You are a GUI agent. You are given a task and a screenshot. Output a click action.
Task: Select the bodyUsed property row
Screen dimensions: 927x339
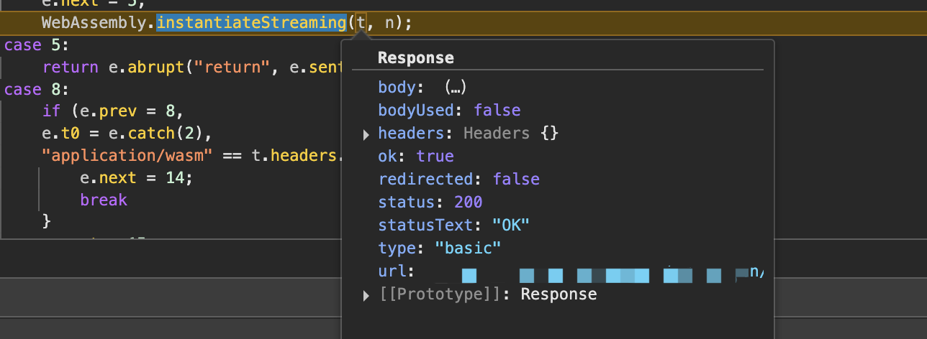click(449, 111)
